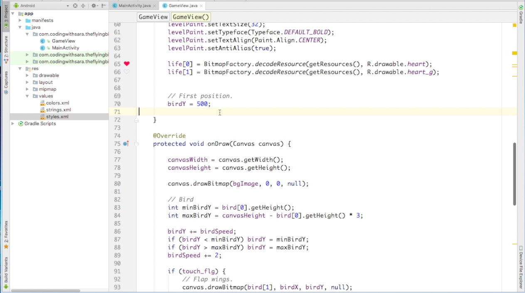Open the Z: Structure tool window tab

6,49
